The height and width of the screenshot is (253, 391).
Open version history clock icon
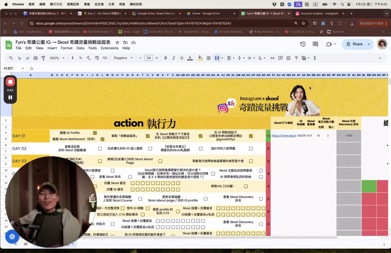point(303,44)
